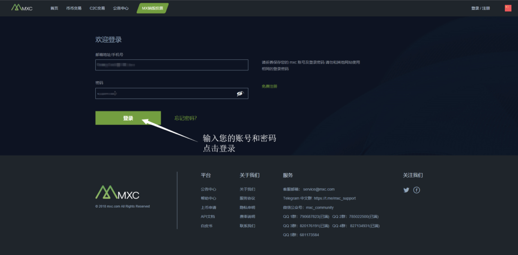This screenshot has width=518, height=255.
Task: Open 费率说明 footer link
Action: point(247,217)
